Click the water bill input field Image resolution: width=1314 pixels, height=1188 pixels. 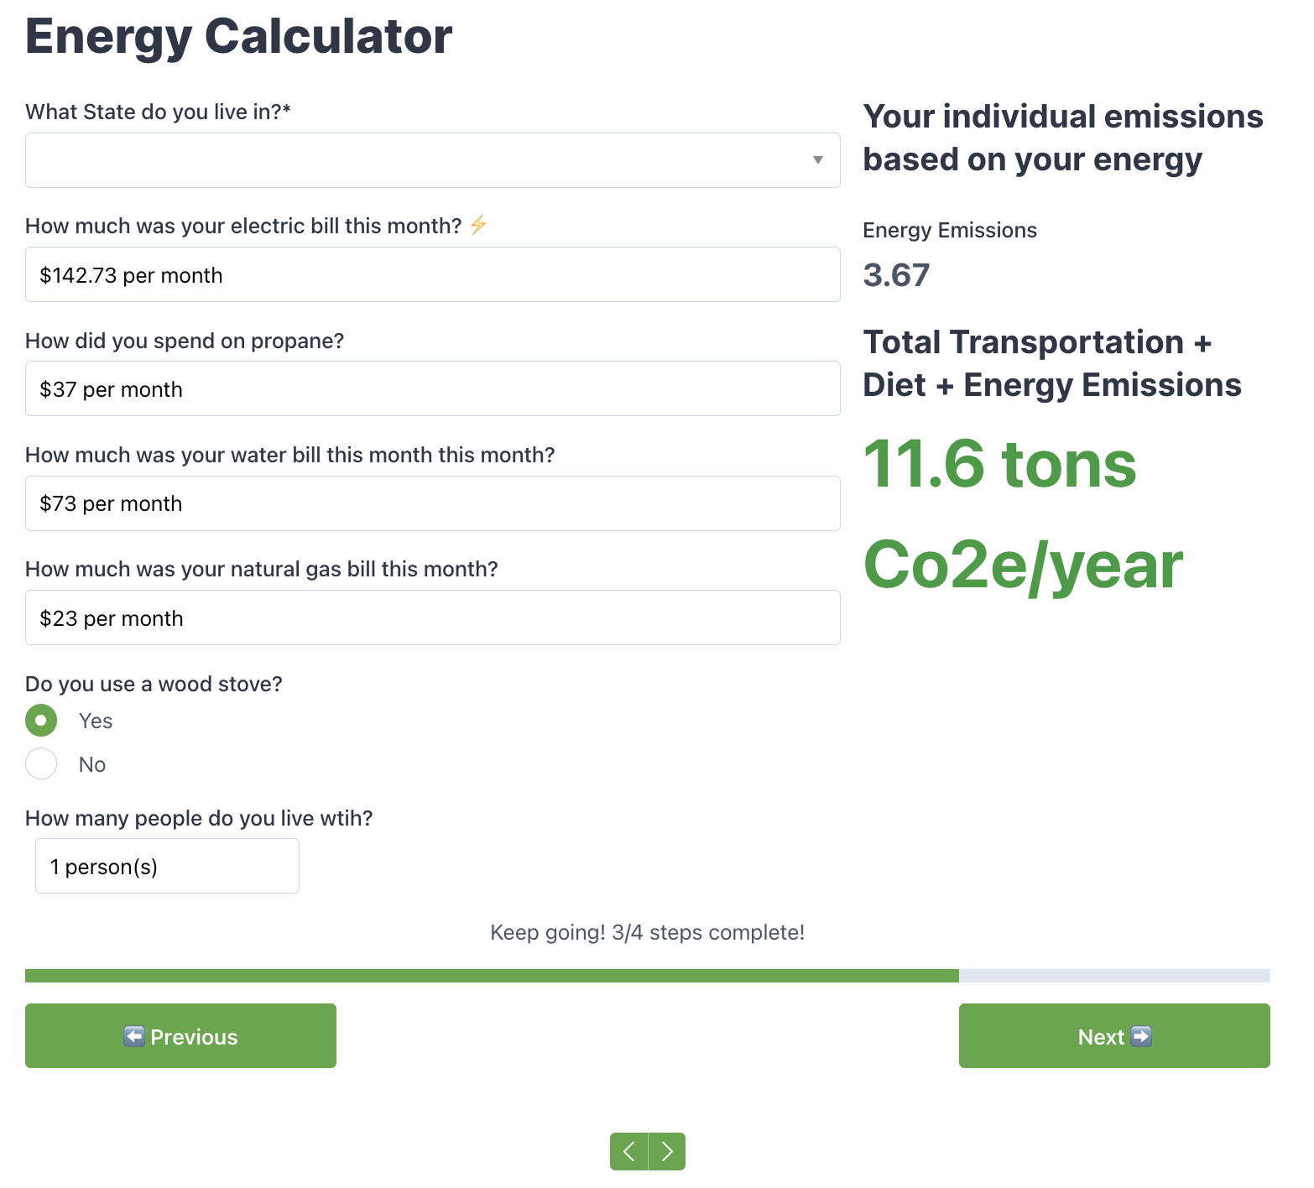pos(432,503)
